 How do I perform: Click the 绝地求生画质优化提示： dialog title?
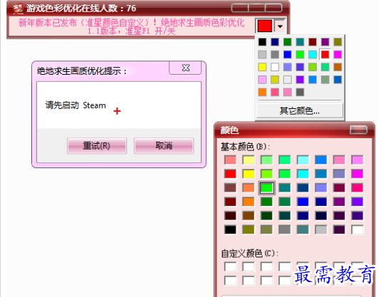coord(82,71)
